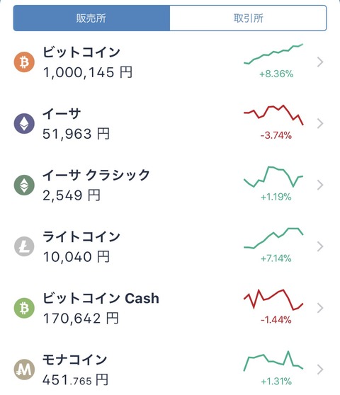View the イーサ -3.74% red chart
The height and width of the screenshot is (395, 340).
coord(273,115)
